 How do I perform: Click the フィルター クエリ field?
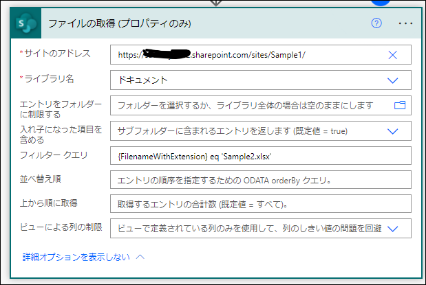point(261,156)
